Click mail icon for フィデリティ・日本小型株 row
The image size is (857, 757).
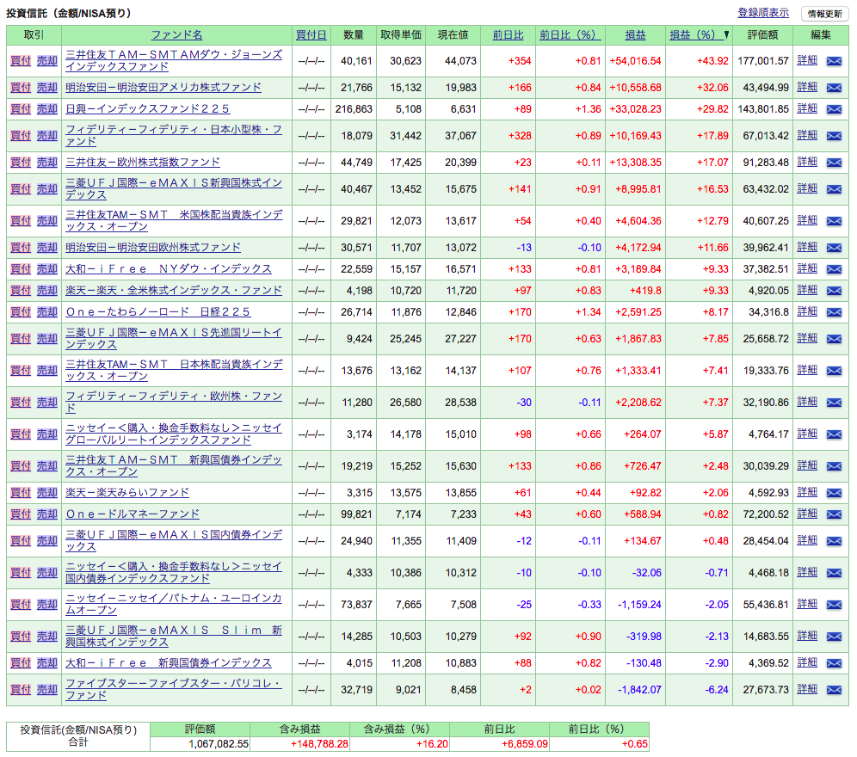pos(834,136)
